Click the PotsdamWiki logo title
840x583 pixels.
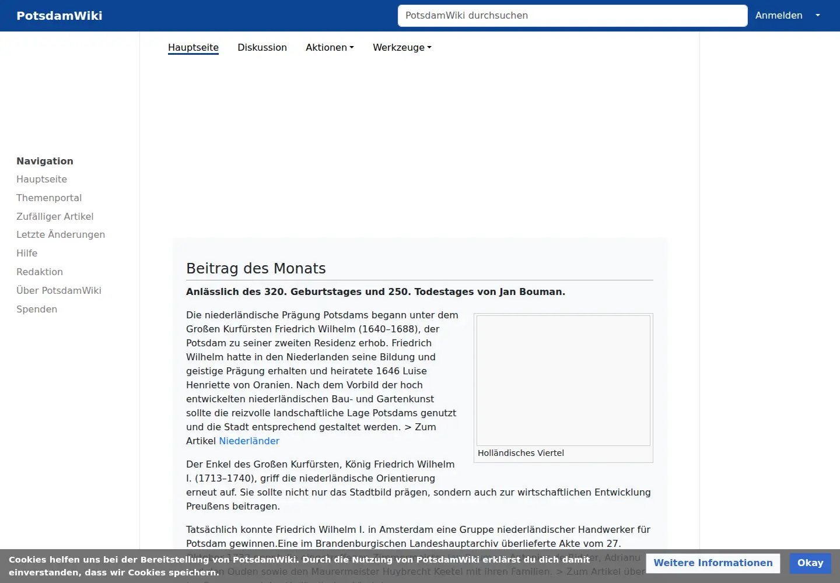coord(60,16)
